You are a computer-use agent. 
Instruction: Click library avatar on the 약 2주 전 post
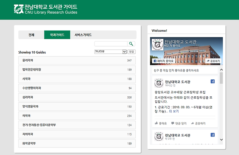(x=159, y=136)
